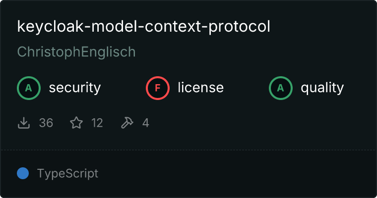Click the star count 12

(97, 123)
